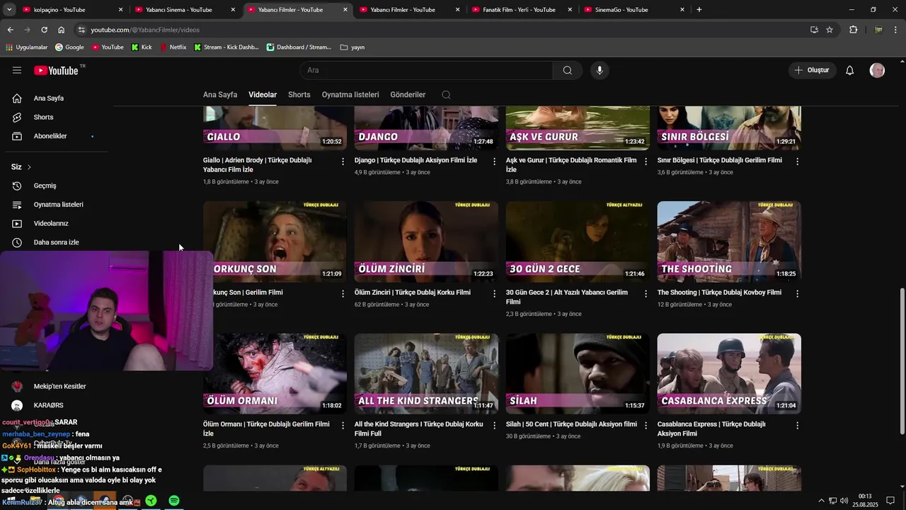The height and width of the screenshot is (510, 906).
Task: Open options menu for Ölüm Zinciri video
Action: click(x=495, y=293)
